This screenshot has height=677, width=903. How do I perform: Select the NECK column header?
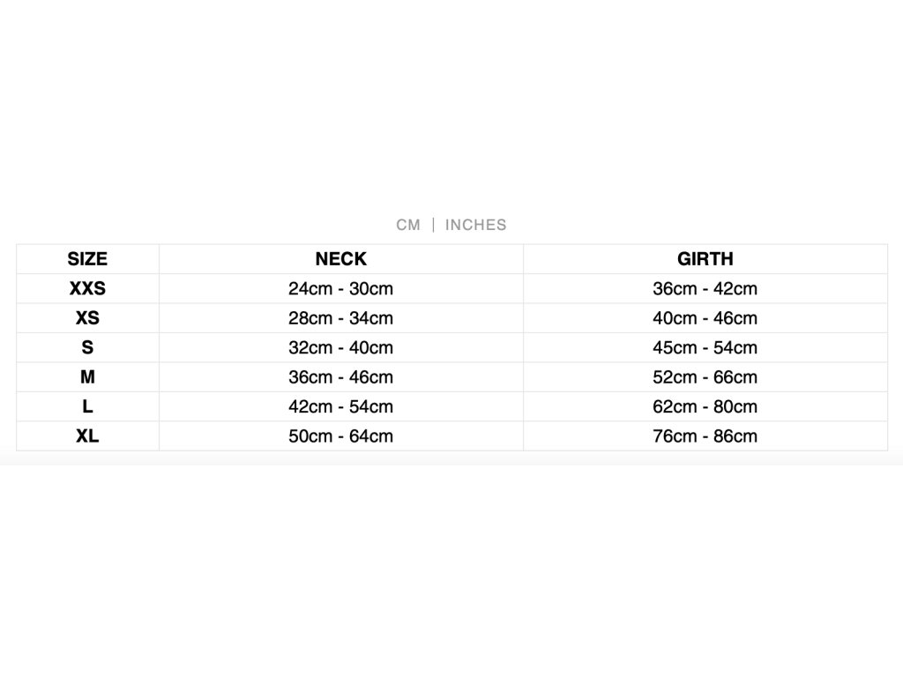click(x=341, y=259)
